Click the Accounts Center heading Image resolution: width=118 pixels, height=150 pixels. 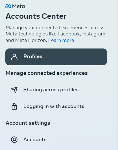[36, 16]
